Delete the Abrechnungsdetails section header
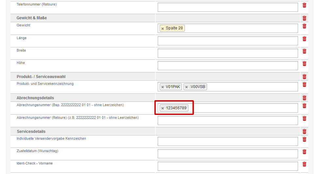Viewport: 318px width, 174px height. (304, 98)
